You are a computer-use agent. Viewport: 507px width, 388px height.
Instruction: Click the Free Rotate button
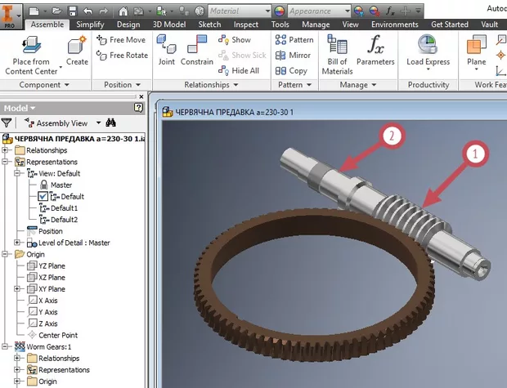[123, 56]
